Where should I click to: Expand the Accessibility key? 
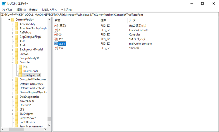12,24
